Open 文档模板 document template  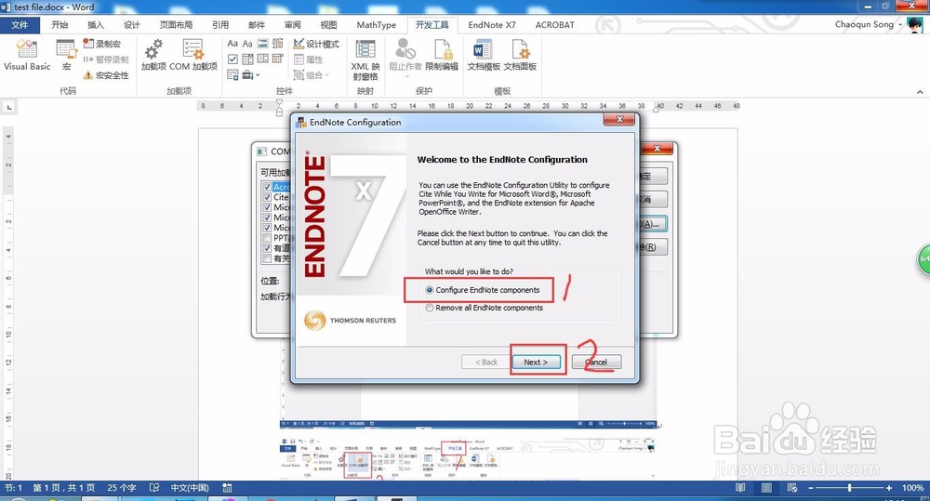pyautogui.click(x=484, y=55)
